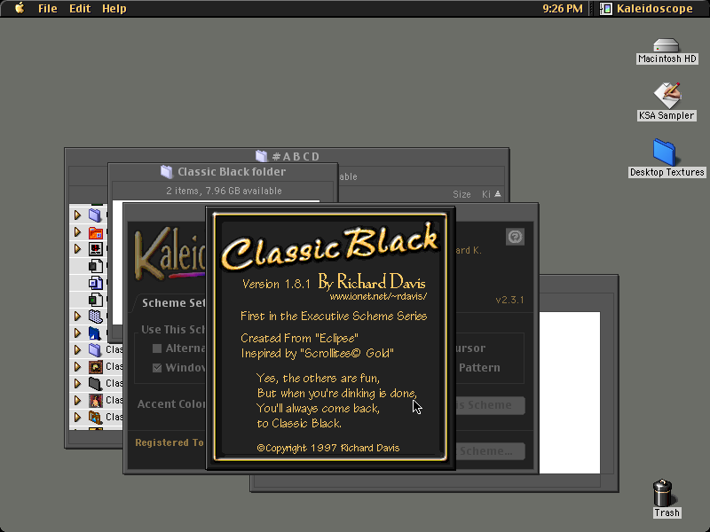The image size is (710, 532).
Task: Click the partially hidden "…is Scheme" button
Action: tap(491, 405)
